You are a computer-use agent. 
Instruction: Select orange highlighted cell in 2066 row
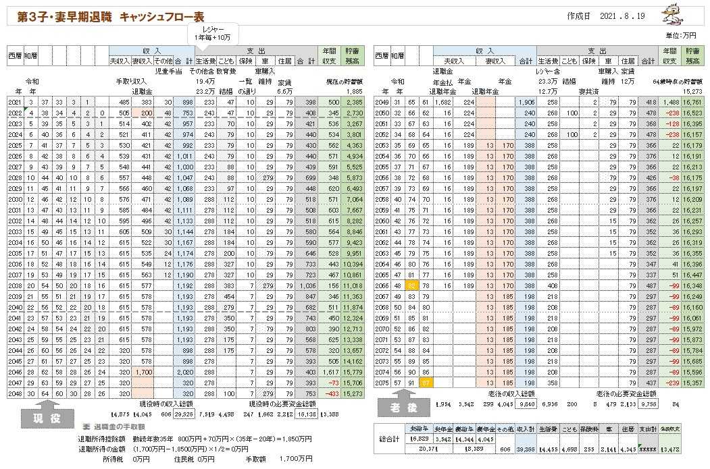pyautogui.click(x=411, y=285)
